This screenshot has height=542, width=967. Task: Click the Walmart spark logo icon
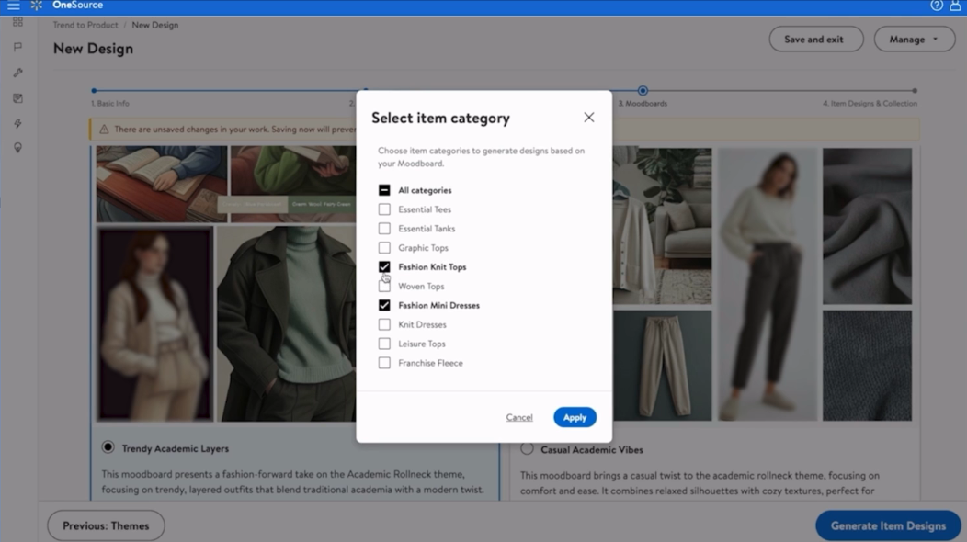coord(37,6)
